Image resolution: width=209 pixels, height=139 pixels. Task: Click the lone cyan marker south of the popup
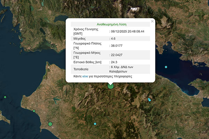95,124
